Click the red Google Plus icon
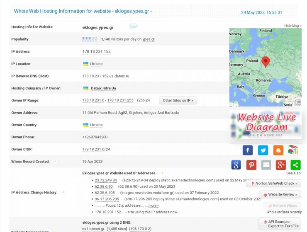Image resolution: width=307 pixels, height=232 pixels. 280,165
